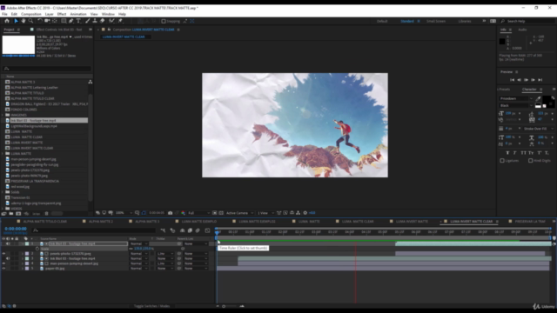Select the Zoom magnifier tool
This screenshot has height=313, width=557.
(31, 21)
